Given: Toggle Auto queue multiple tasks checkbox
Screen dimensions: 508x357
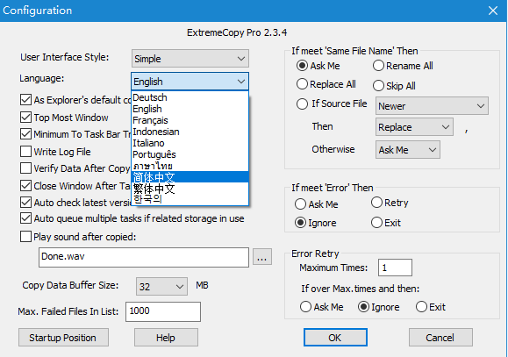Looking at the screenshot, I should (x=25, y=218).
